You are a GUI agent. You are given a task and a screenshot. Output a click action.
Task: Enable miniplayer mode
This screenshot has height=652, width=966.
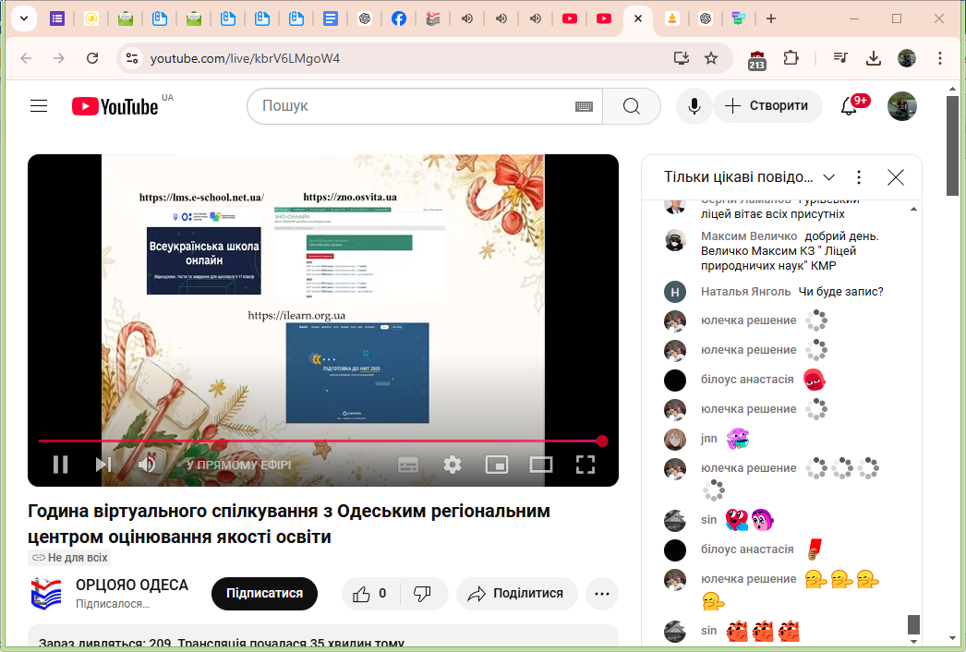(x=497, y=465)
